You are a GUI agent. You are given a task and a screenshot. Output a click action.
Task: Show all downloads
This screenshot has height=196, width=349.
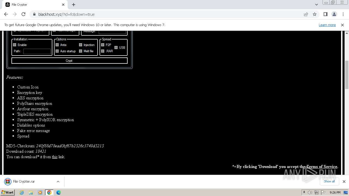[x=329, y=181]
